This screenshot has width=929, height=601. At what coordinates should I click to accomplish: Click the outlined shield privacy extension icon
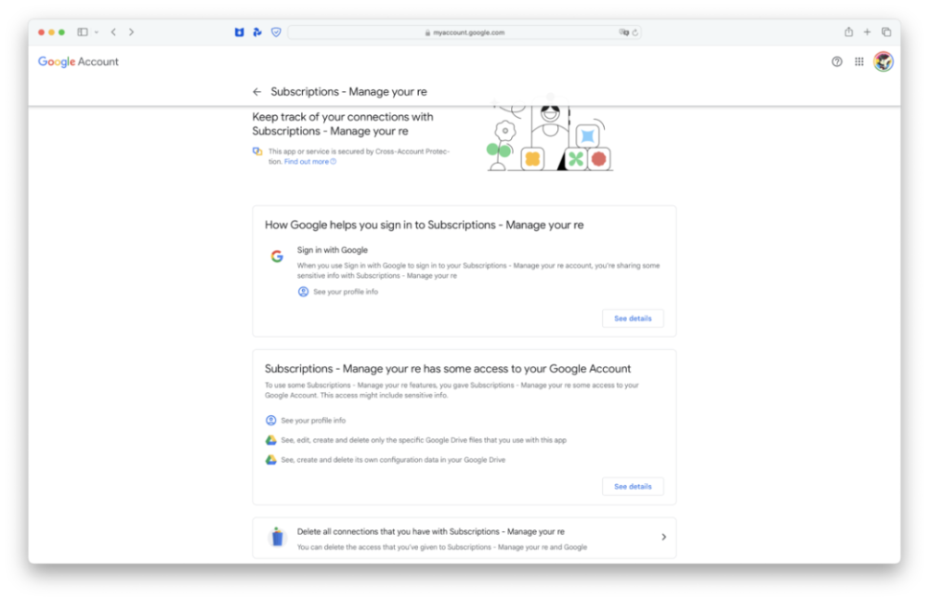point(276,32)
